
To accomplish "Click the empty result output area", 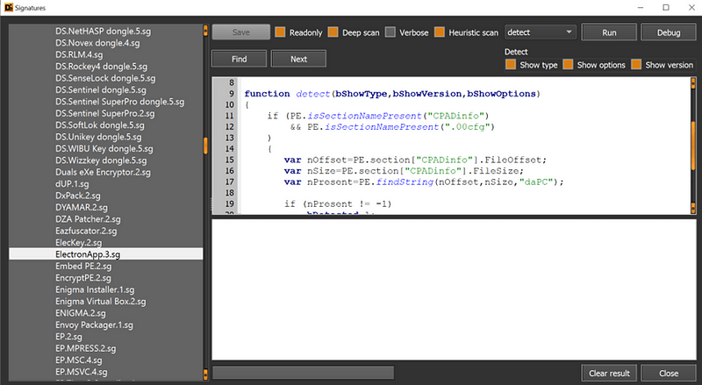I will [x=454, y=289].
